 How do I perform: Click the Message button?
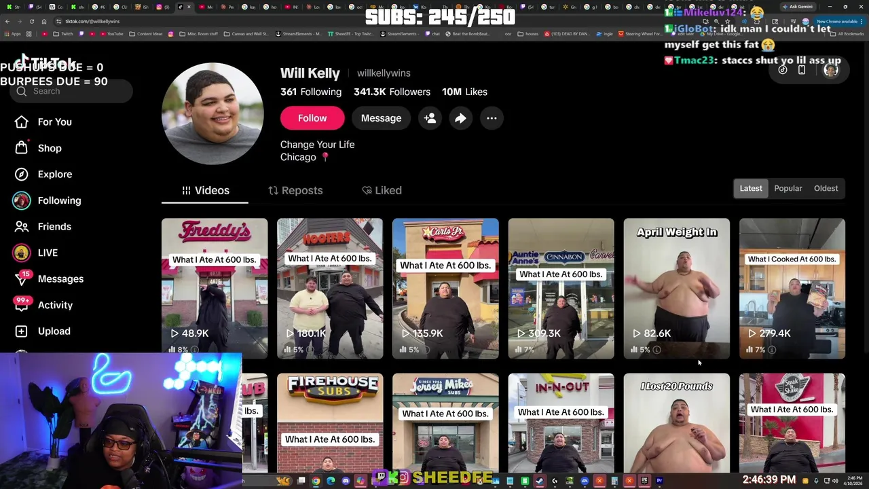(x=381, y=118)
